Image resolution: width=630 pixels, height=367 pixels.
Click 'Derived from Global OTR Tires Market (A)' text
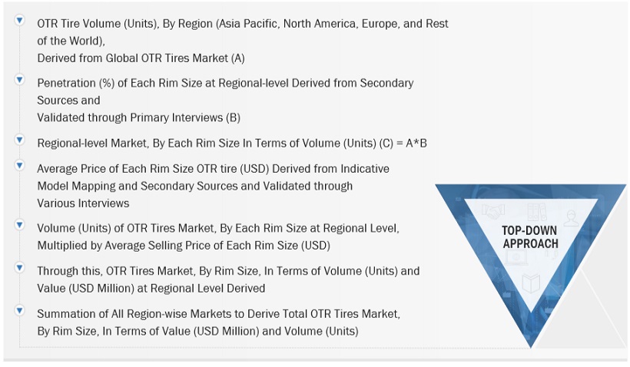pyautogui.click(x=141, y=58)
